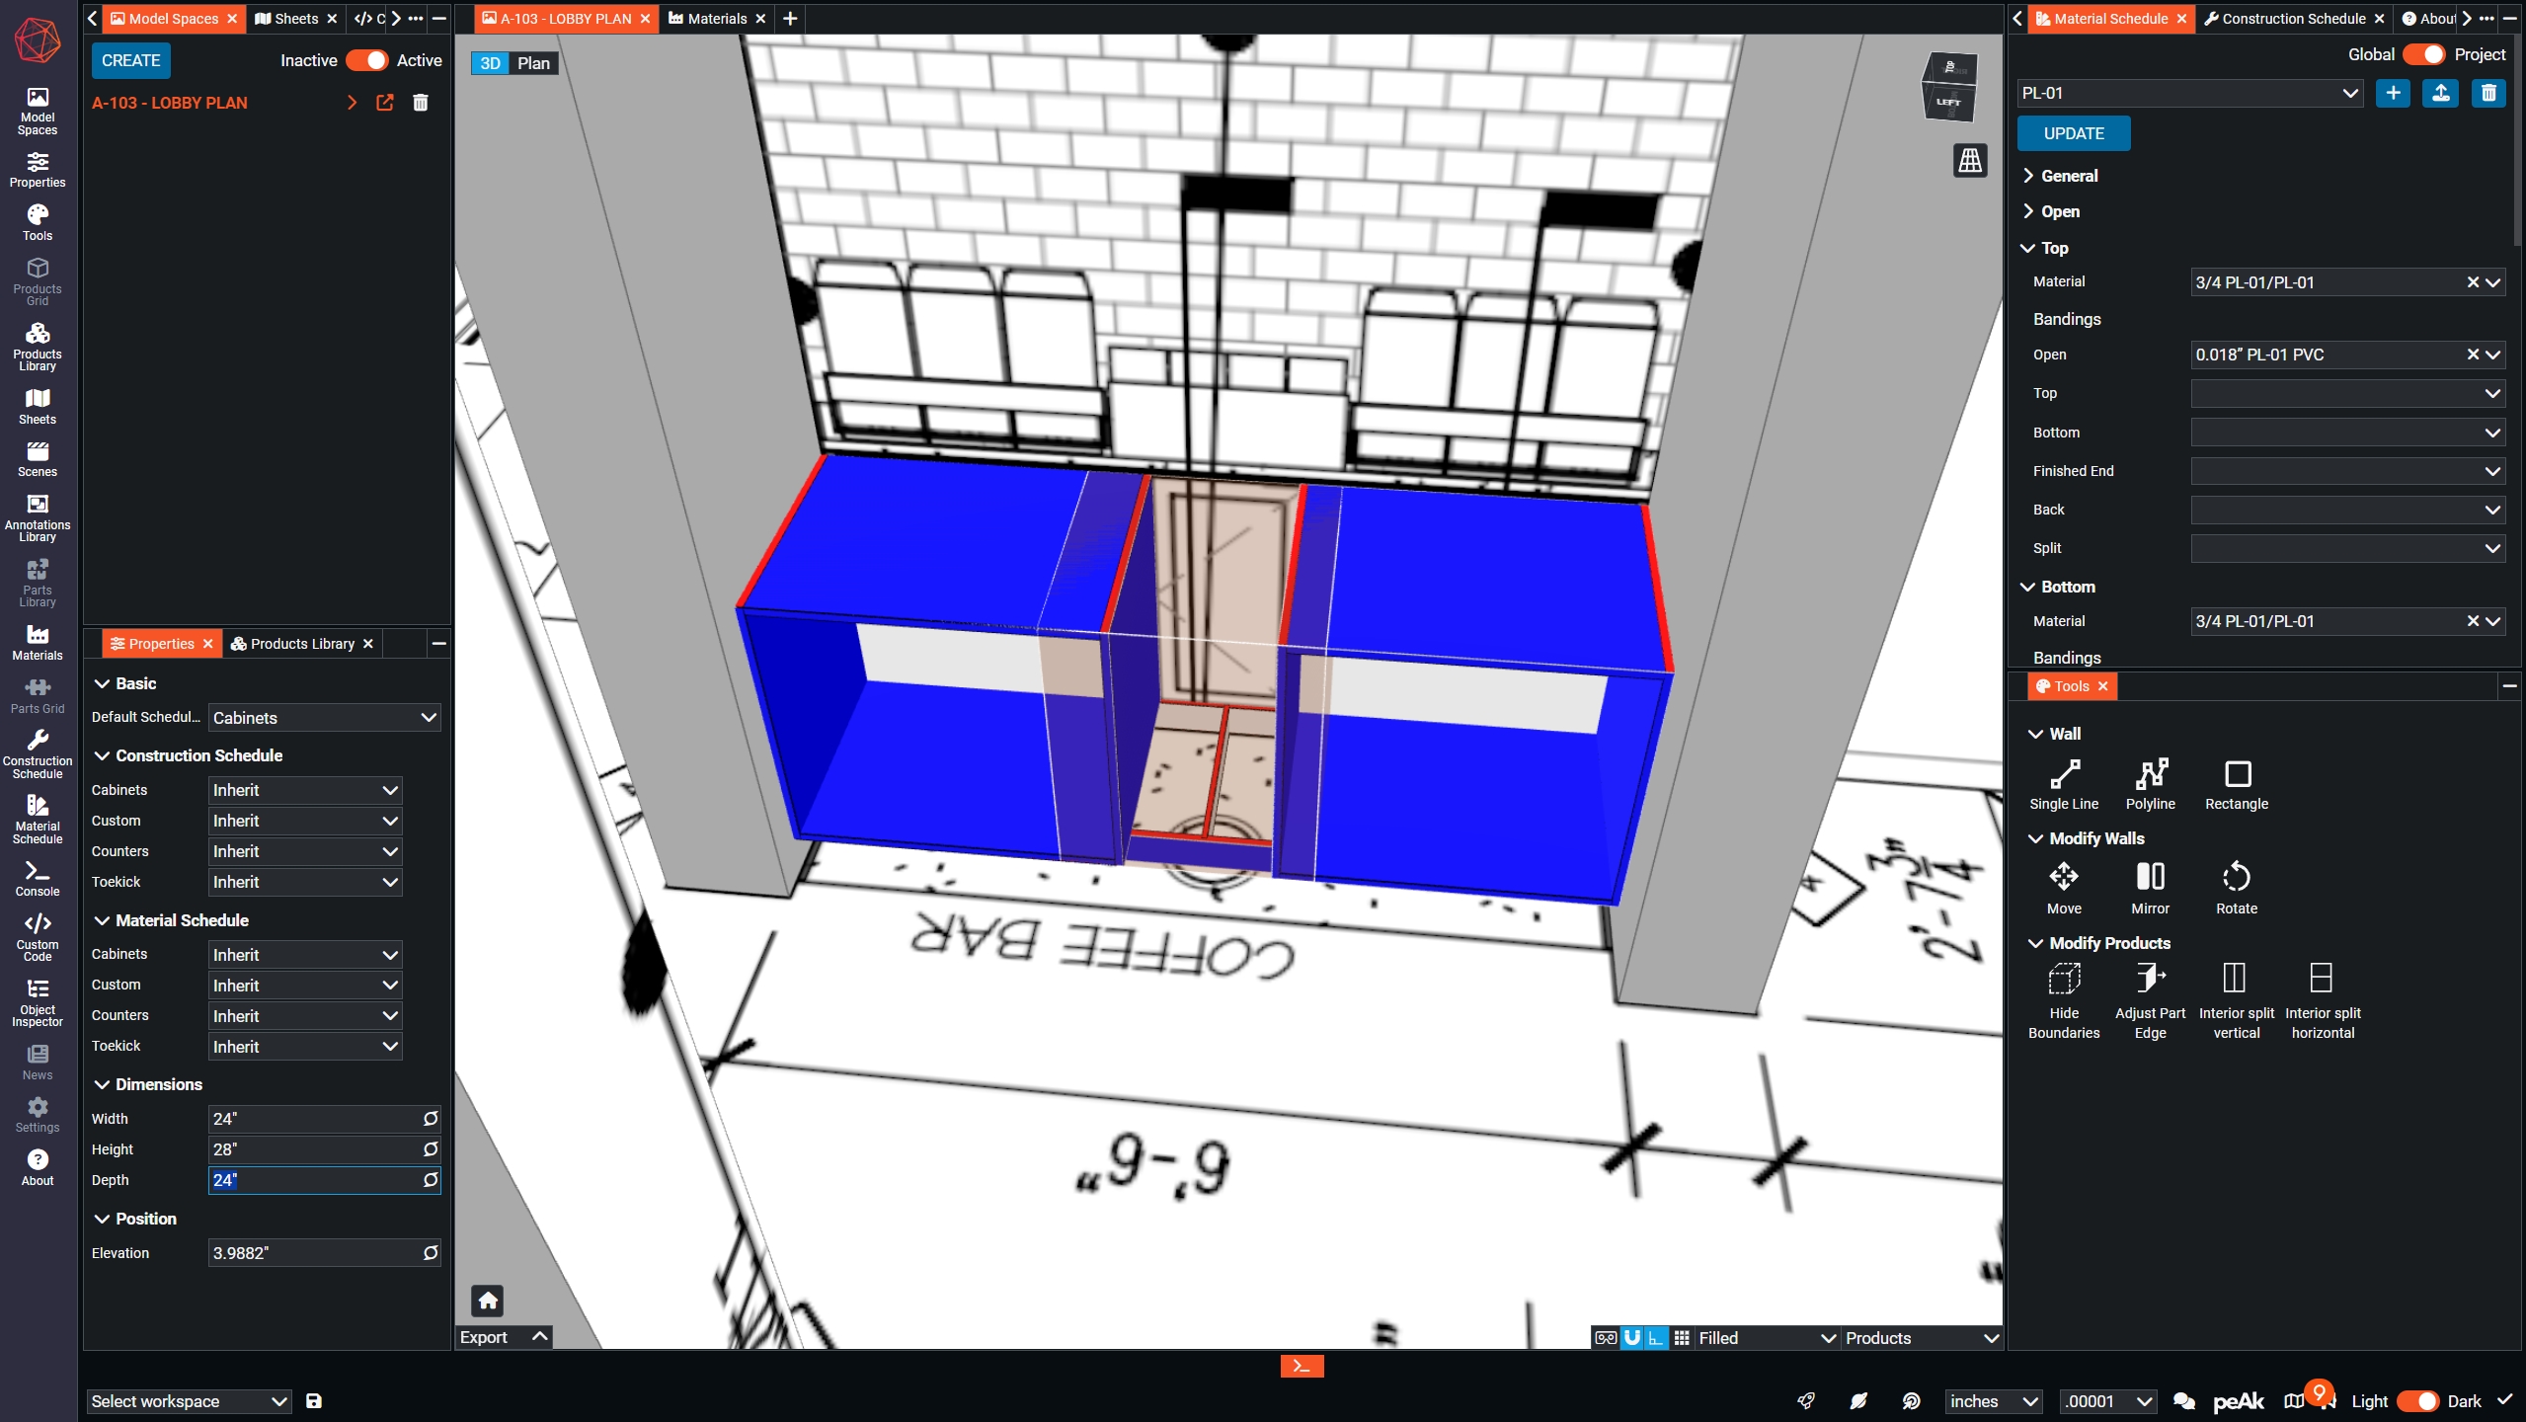Open the Object Inspector sidebar panel
Viewport: 2526px width, 1422px height.
(38, 1001)
